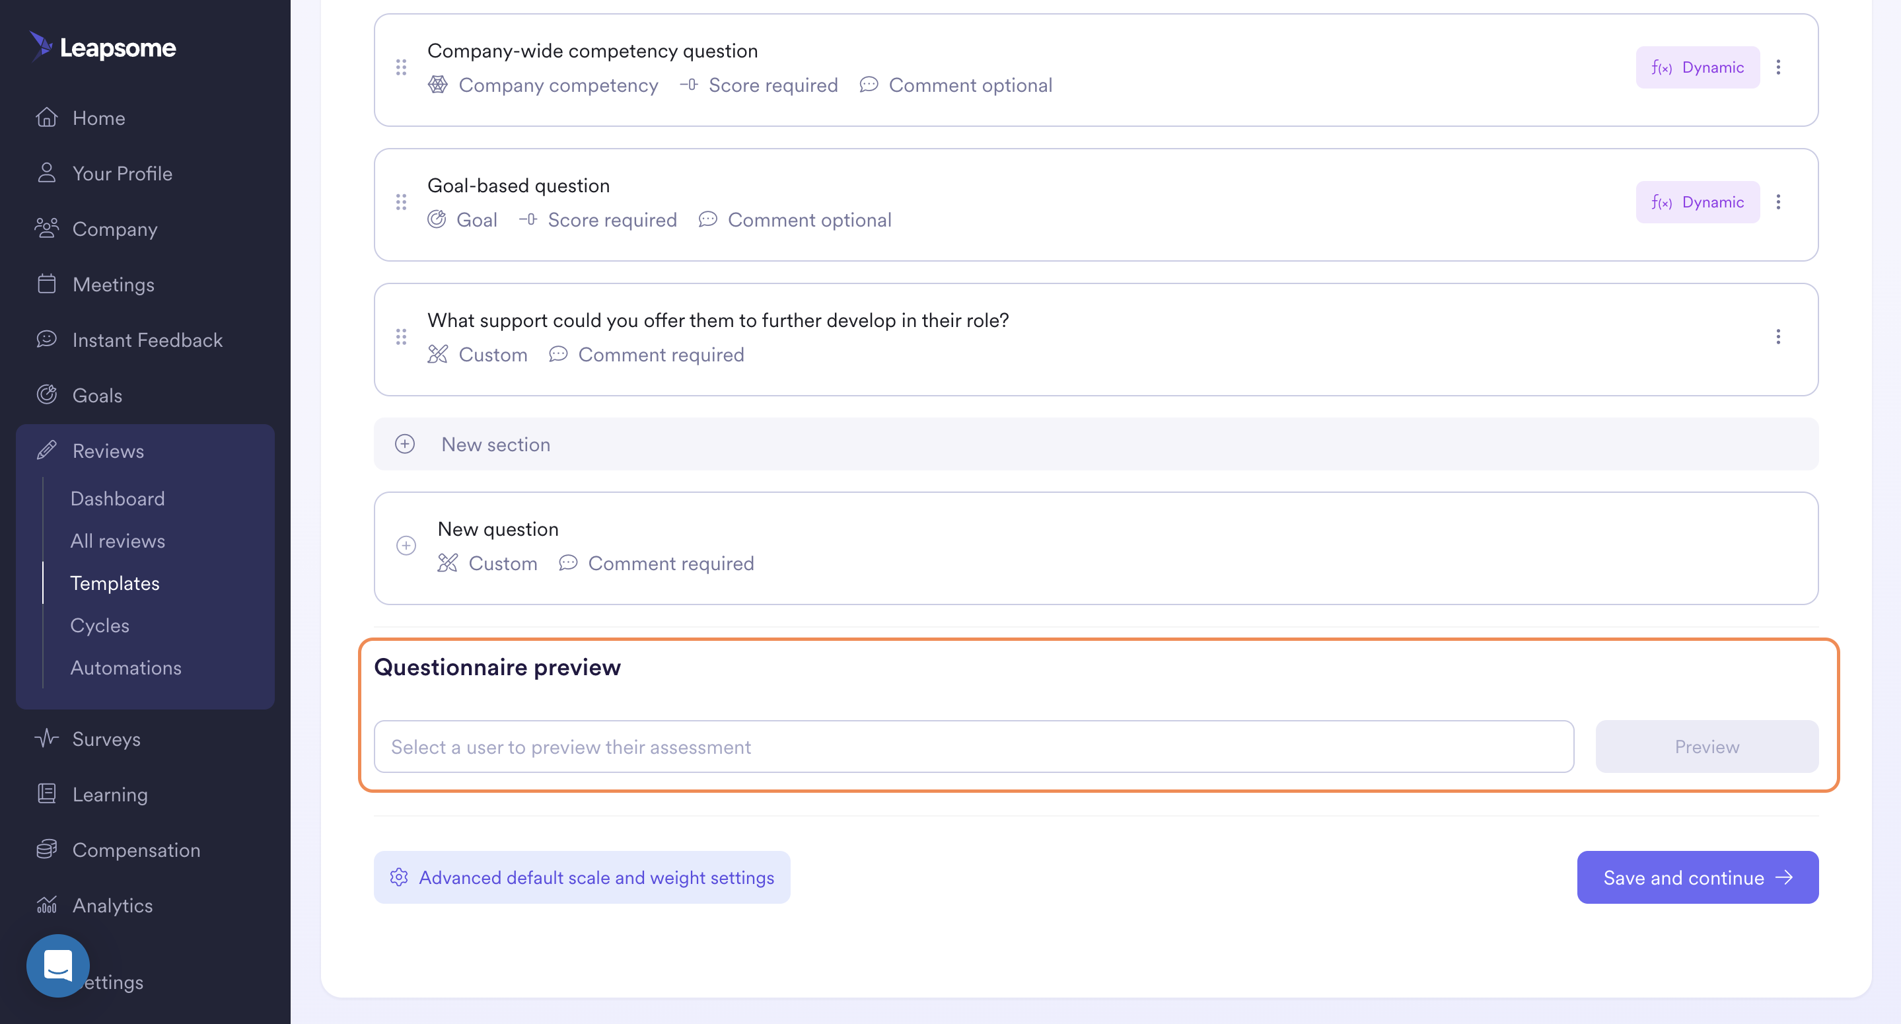Grab the drag handle on Goal-based question
The image size is (1901, 1024).
point(401,201)
